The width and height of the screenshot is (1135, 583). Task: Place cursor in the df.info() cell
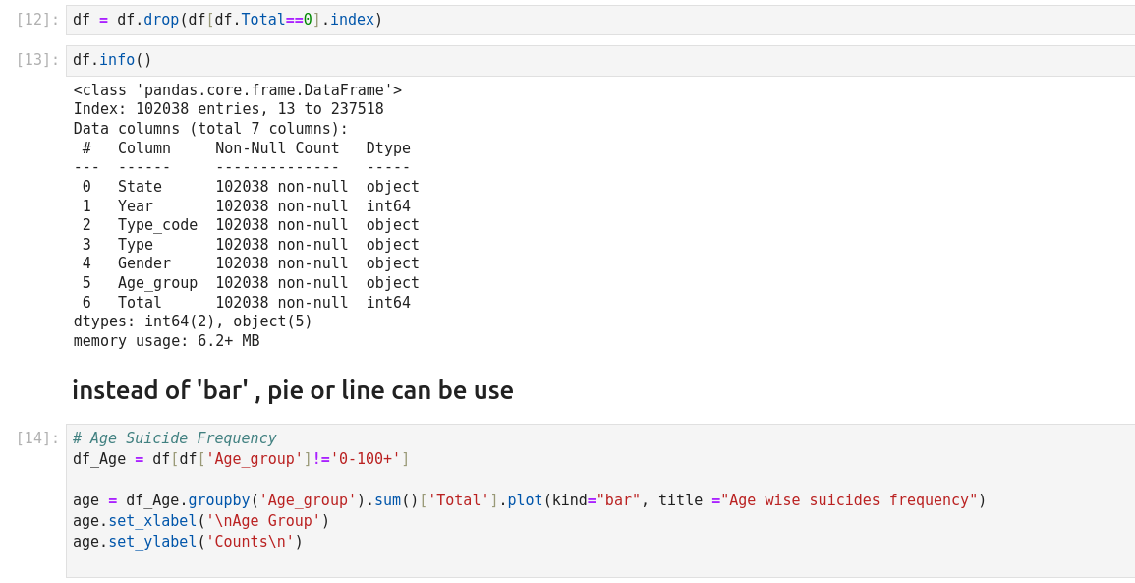590,60
